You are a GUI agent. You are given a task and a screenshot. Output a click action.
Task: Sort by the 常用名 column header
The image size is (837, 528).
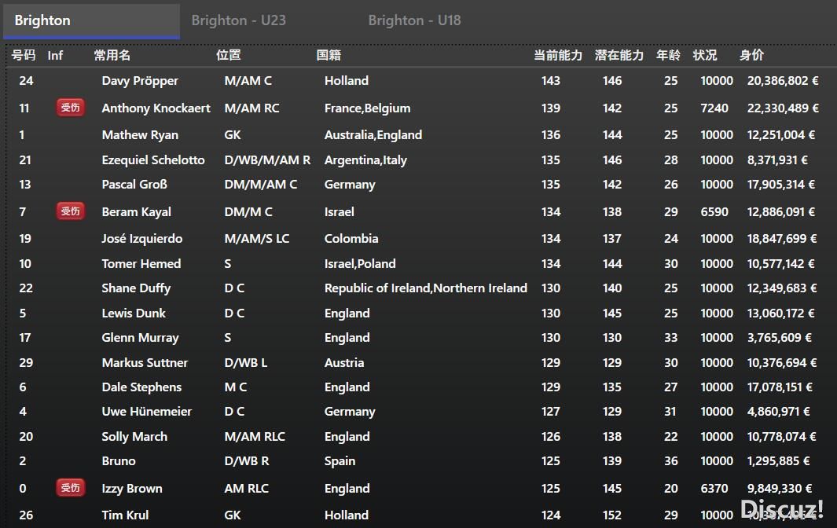coord(112,55)
